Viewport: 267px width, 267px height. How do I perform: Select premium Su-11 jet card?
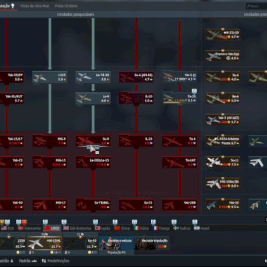click(x=223, y=162)
